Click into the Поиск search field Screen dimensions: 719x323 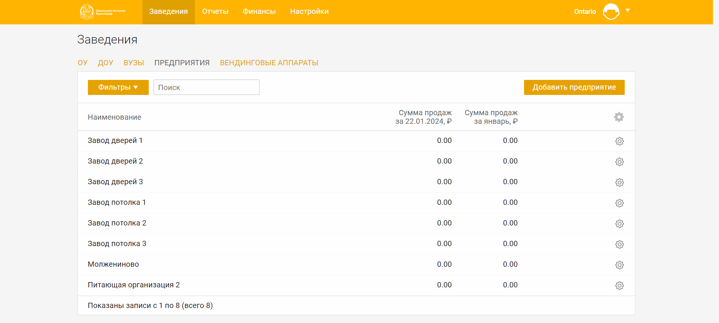coord(206,87)
